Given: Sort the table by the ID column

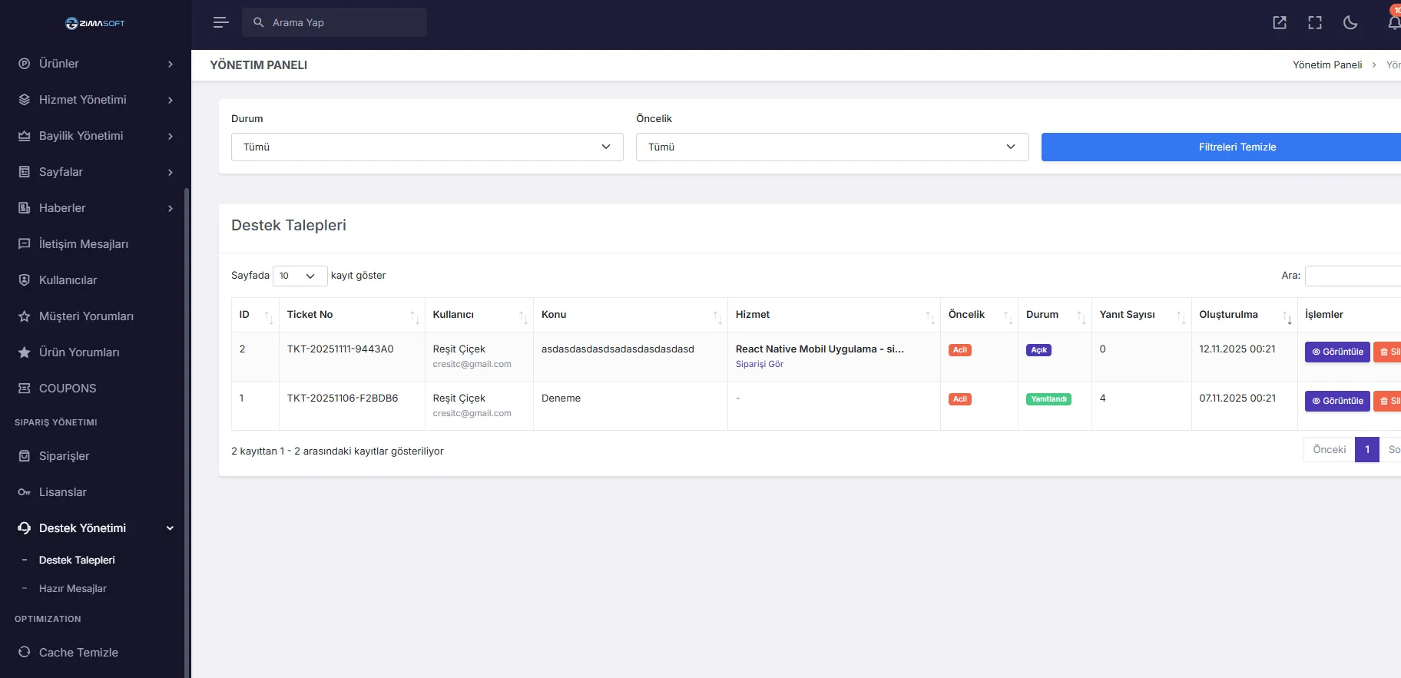Looking at the screenshot, I should pyautogui.click(x=254, y=315).
